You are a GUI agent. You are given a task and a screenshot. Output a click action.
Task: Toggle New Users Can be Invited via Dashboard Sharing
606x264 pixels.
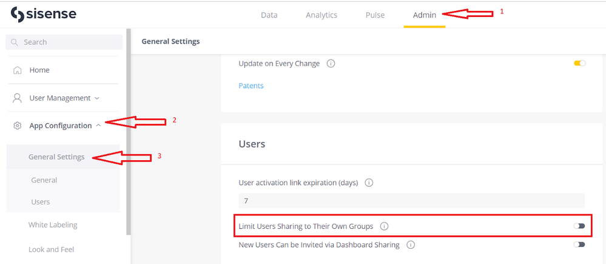(x=579, y=245)
